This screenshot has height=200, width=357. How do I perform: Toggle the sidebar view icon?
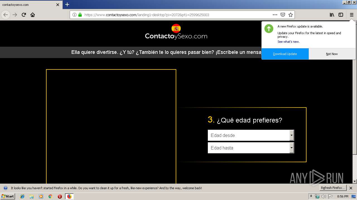coord(341,15)
